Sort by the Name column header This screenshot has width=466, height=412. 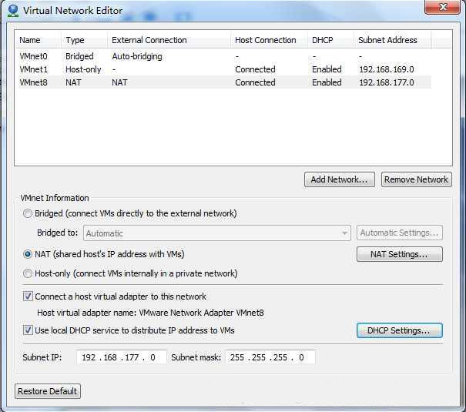39,40
